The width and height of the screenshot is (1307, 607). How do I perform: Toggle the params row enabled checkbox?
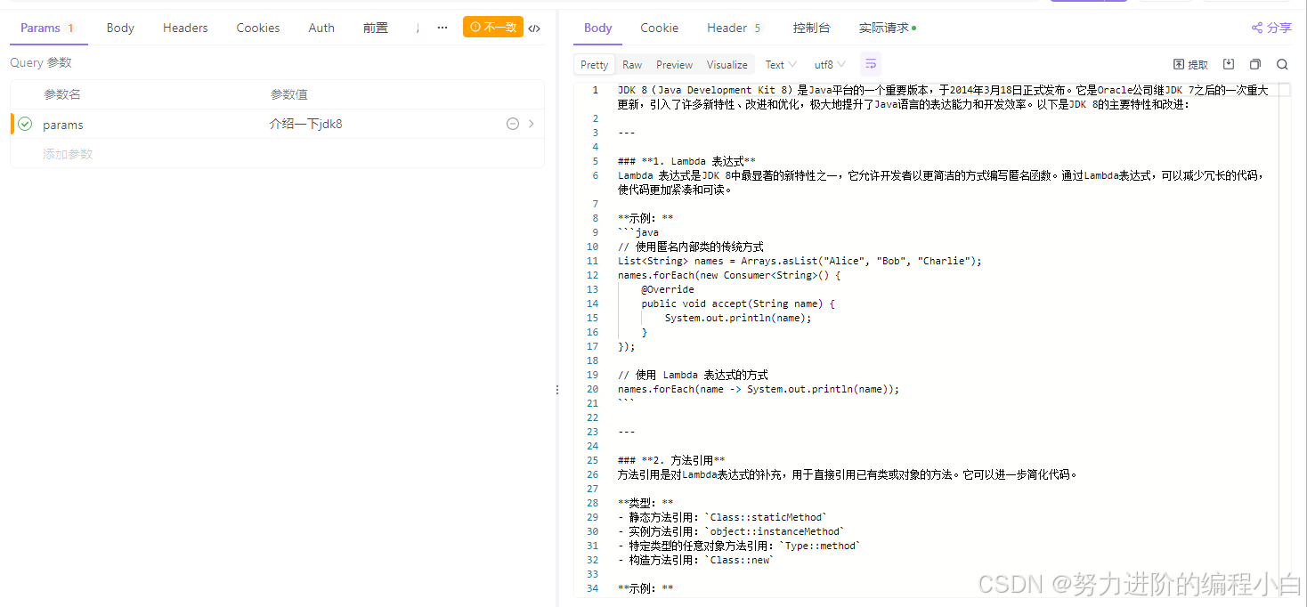(x=25, y=124)
